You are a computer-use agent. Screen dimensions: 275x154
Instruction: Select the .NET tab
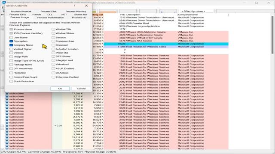click(64, 15)
